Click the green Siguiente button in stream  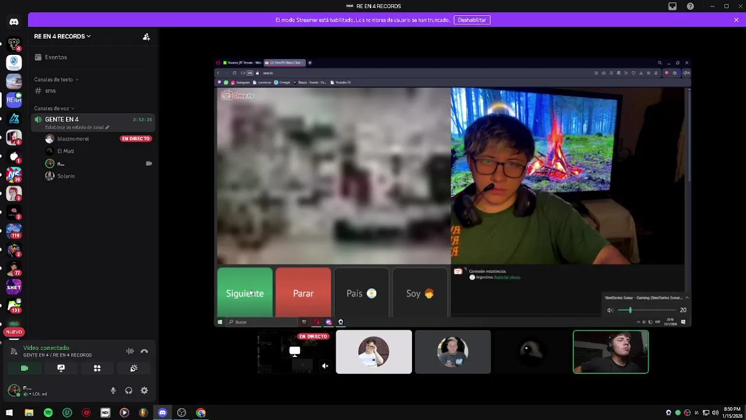(245, 293)
